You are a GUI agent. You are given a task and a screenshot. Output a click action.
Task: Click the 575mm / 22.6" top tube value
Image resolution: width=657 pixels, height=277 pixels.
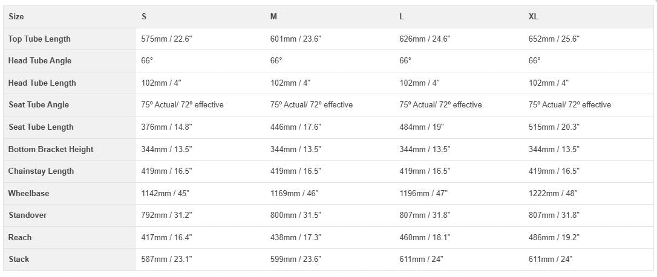click(166, 39)
